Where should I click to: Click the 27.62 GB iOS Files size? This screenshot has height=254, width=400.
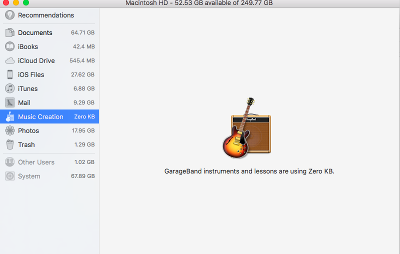coord(82,74)
